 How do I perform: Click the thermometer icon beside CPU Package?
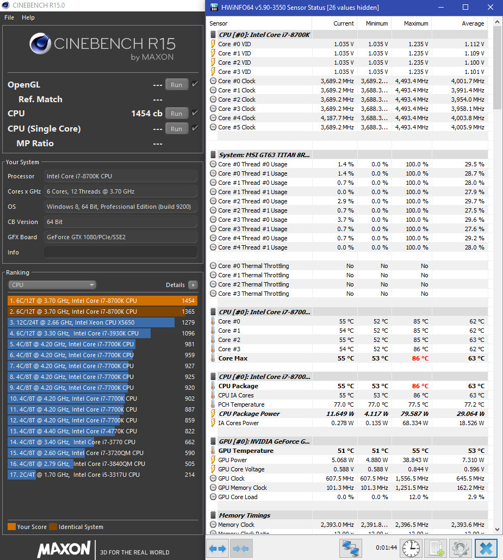pyautogui.click(x=213, y=386)
